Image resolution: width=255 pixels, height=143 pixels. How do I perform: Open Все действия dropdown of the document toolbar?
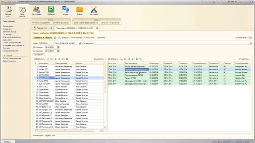click(241, 38)
